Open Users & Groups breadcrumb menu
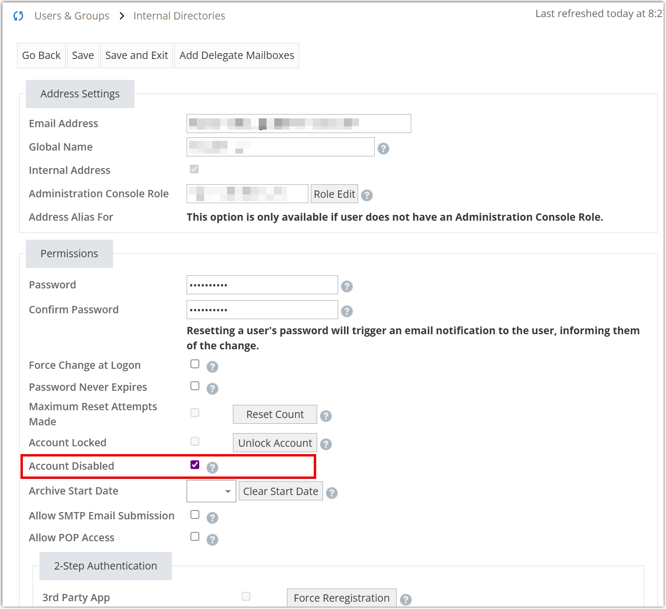The image size is (666, 609). click(x=72, y=16)
